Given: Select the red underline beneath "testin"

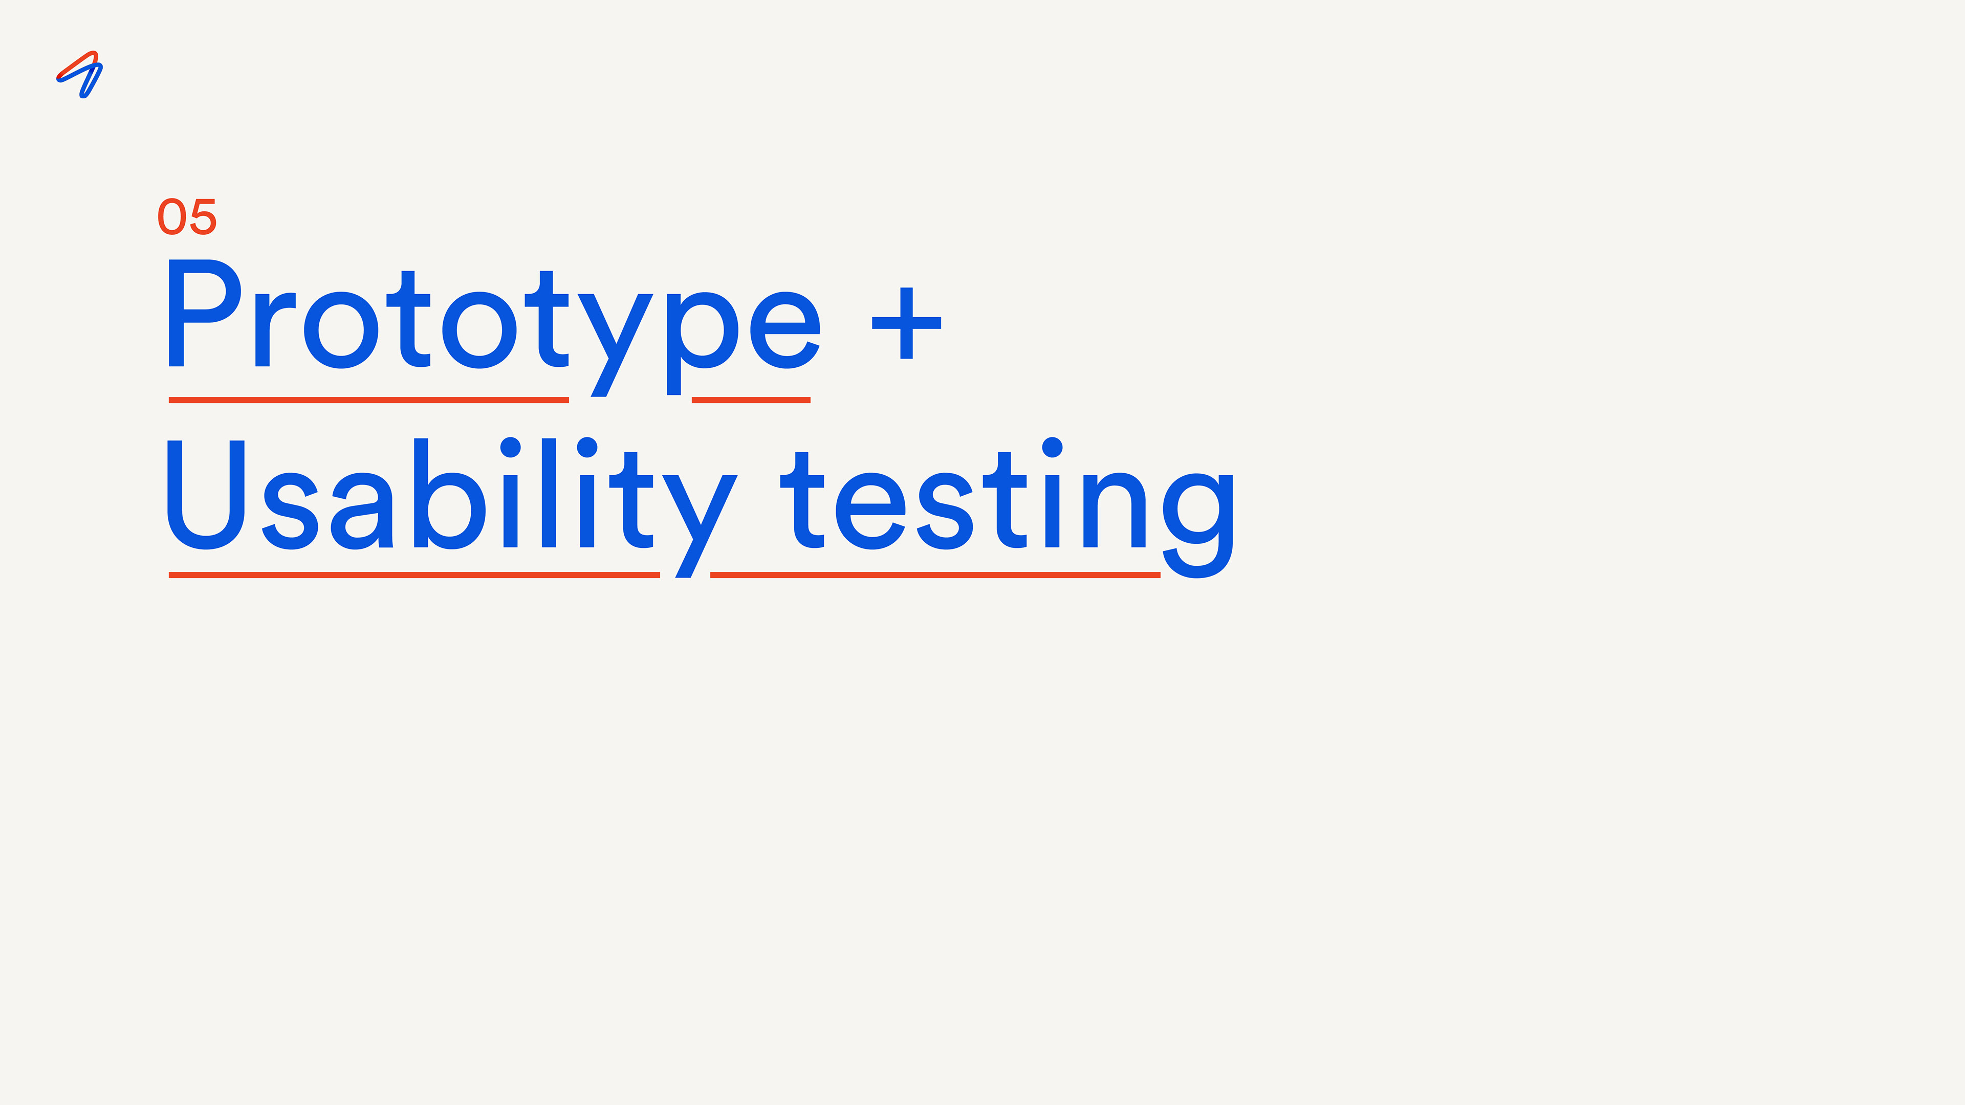Looking at the screenshot, I should [935, 575].
